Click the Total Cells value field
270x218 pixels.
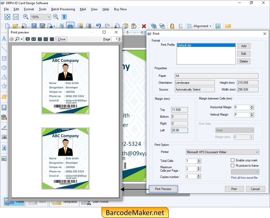pyautogui.click(x=191, y=161)
